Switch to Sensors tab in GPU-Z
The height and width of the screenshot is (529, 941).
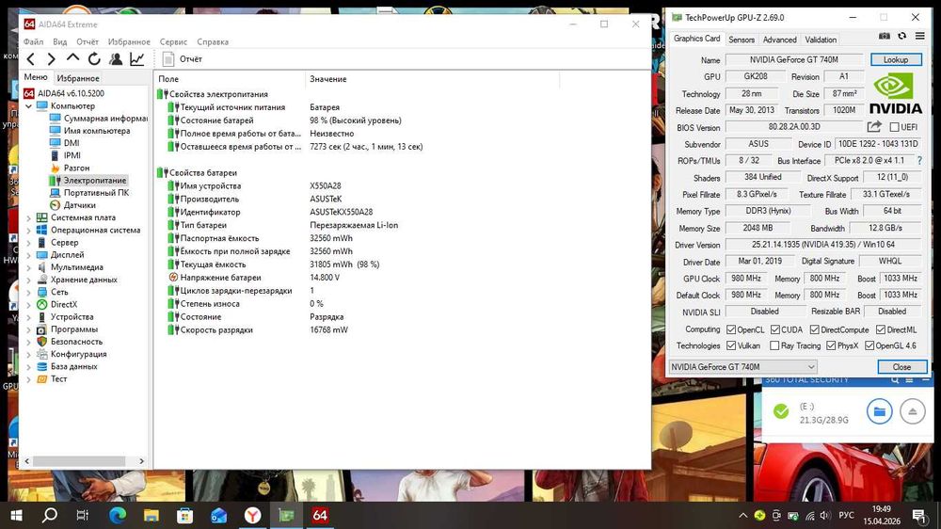tap(742, 40)
